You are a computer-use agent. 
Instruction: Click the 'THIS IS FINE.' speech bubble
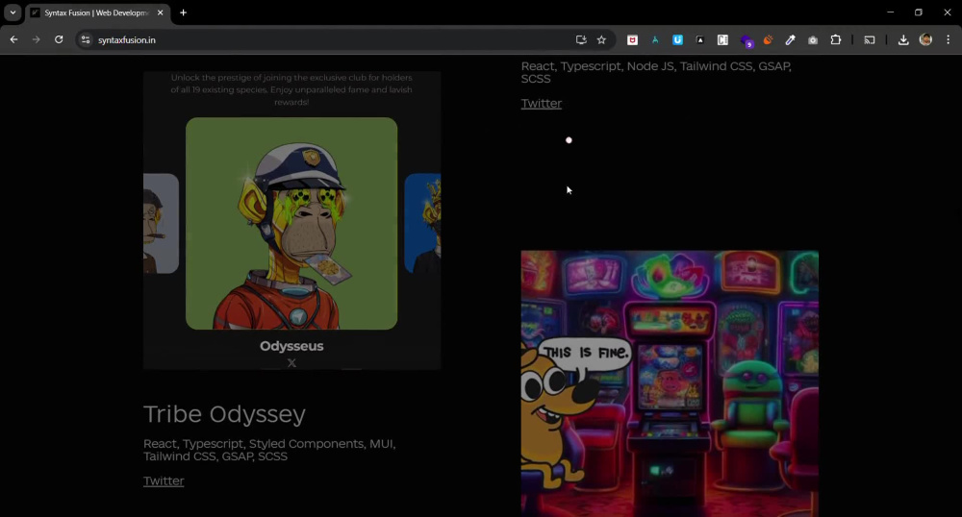point(585,353)
